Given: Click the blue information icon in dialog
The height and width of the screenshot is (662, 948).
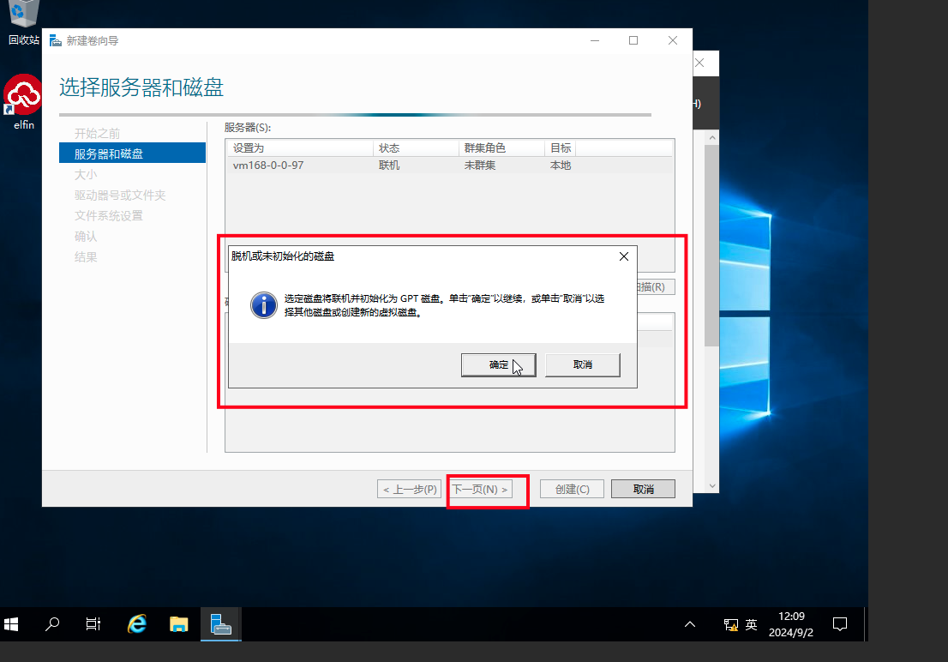Looking at the screenshot, I should [264, 305].
